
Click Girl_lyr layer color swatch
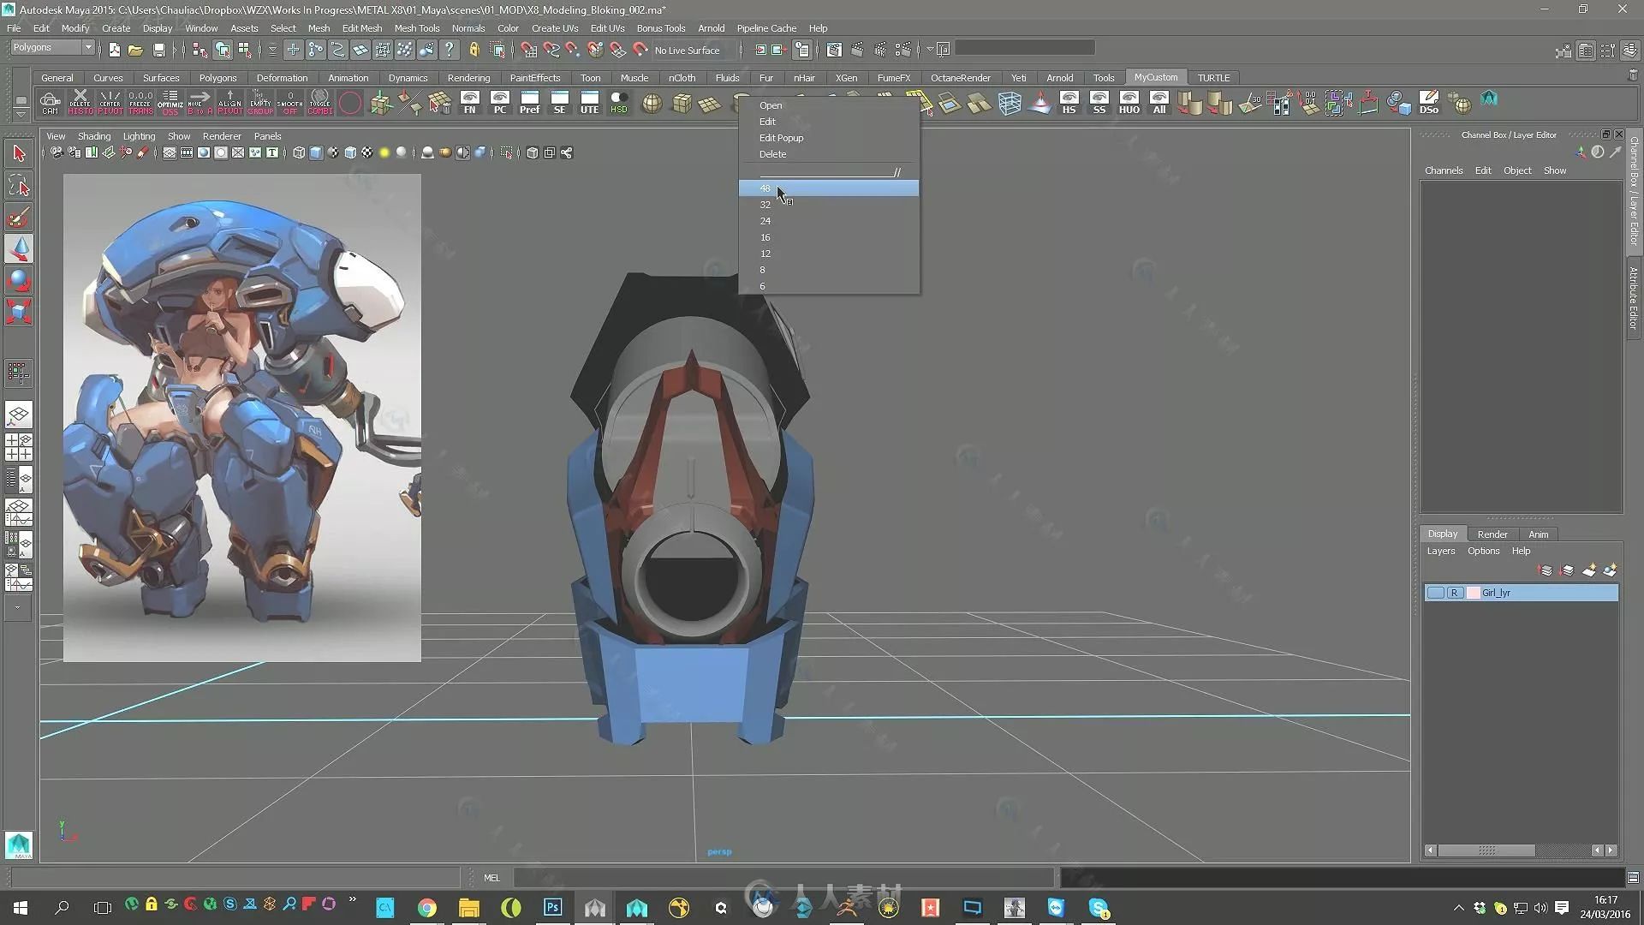point(1473,593)
